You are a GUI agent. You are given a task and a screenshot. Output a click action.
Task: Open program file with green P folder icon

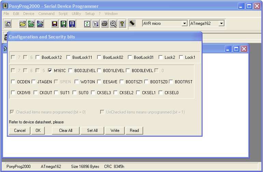[x=31, y=24]
